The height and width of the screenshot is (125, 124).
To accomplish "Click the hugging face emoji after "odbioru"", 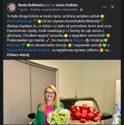I will [x=102, y=50].
